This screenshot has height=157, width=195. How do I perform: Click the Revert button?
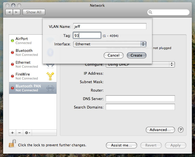pos(151,145)
